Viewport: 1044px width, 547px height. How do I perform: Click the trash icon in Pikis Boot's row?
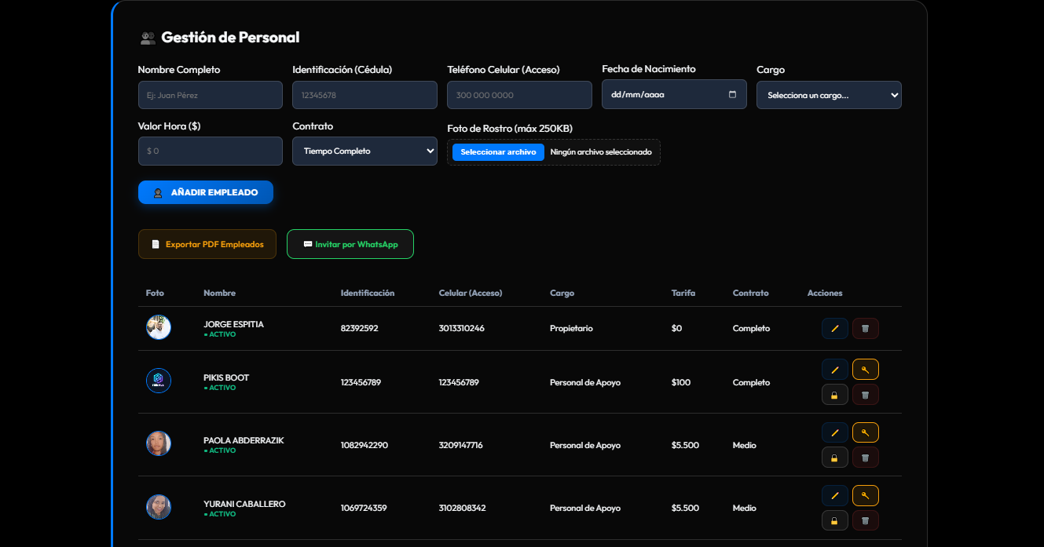[x=865, y=395]
